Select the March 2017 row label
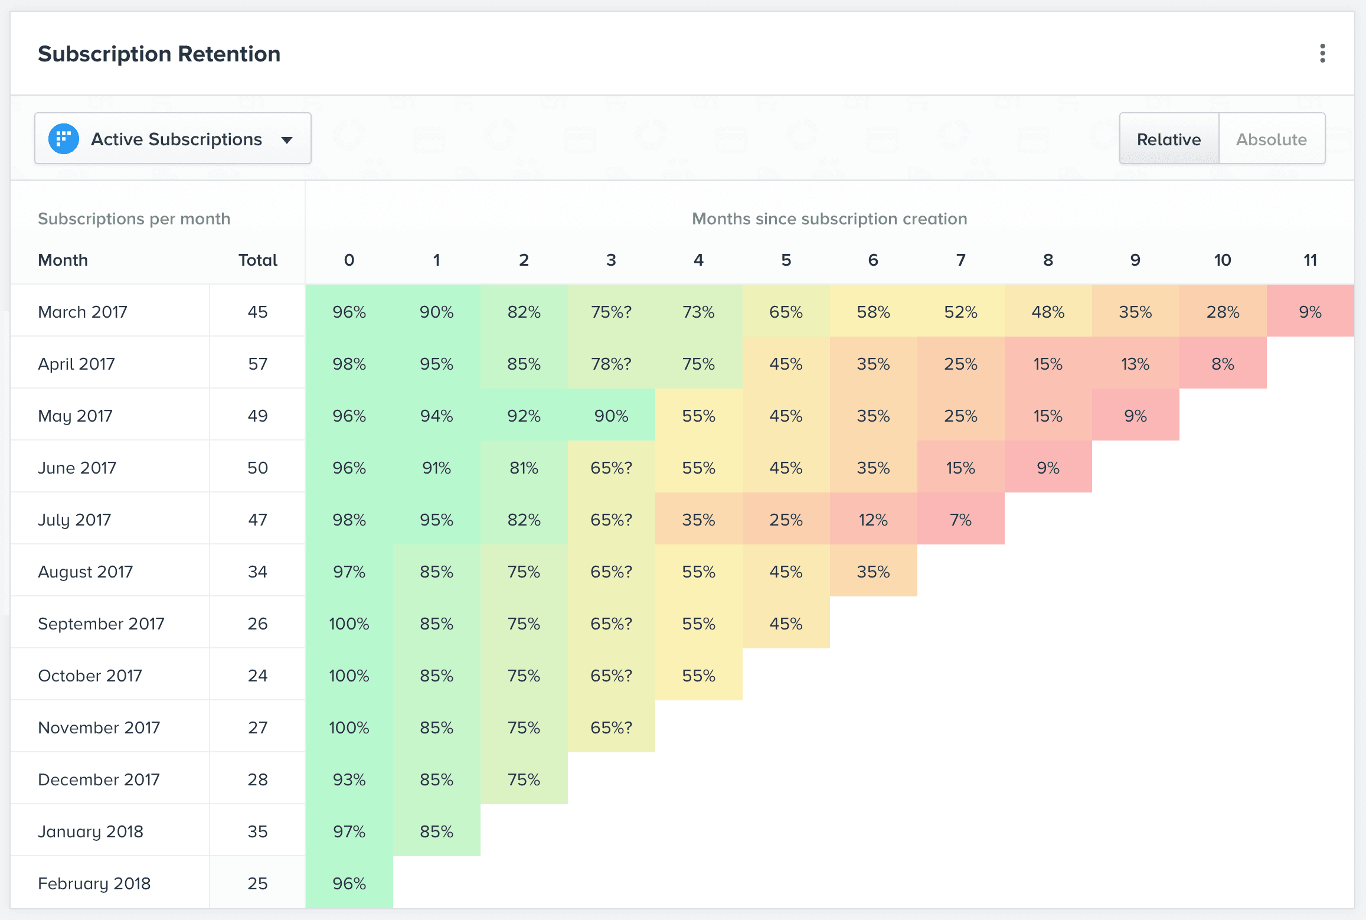 tap(83, 312)
